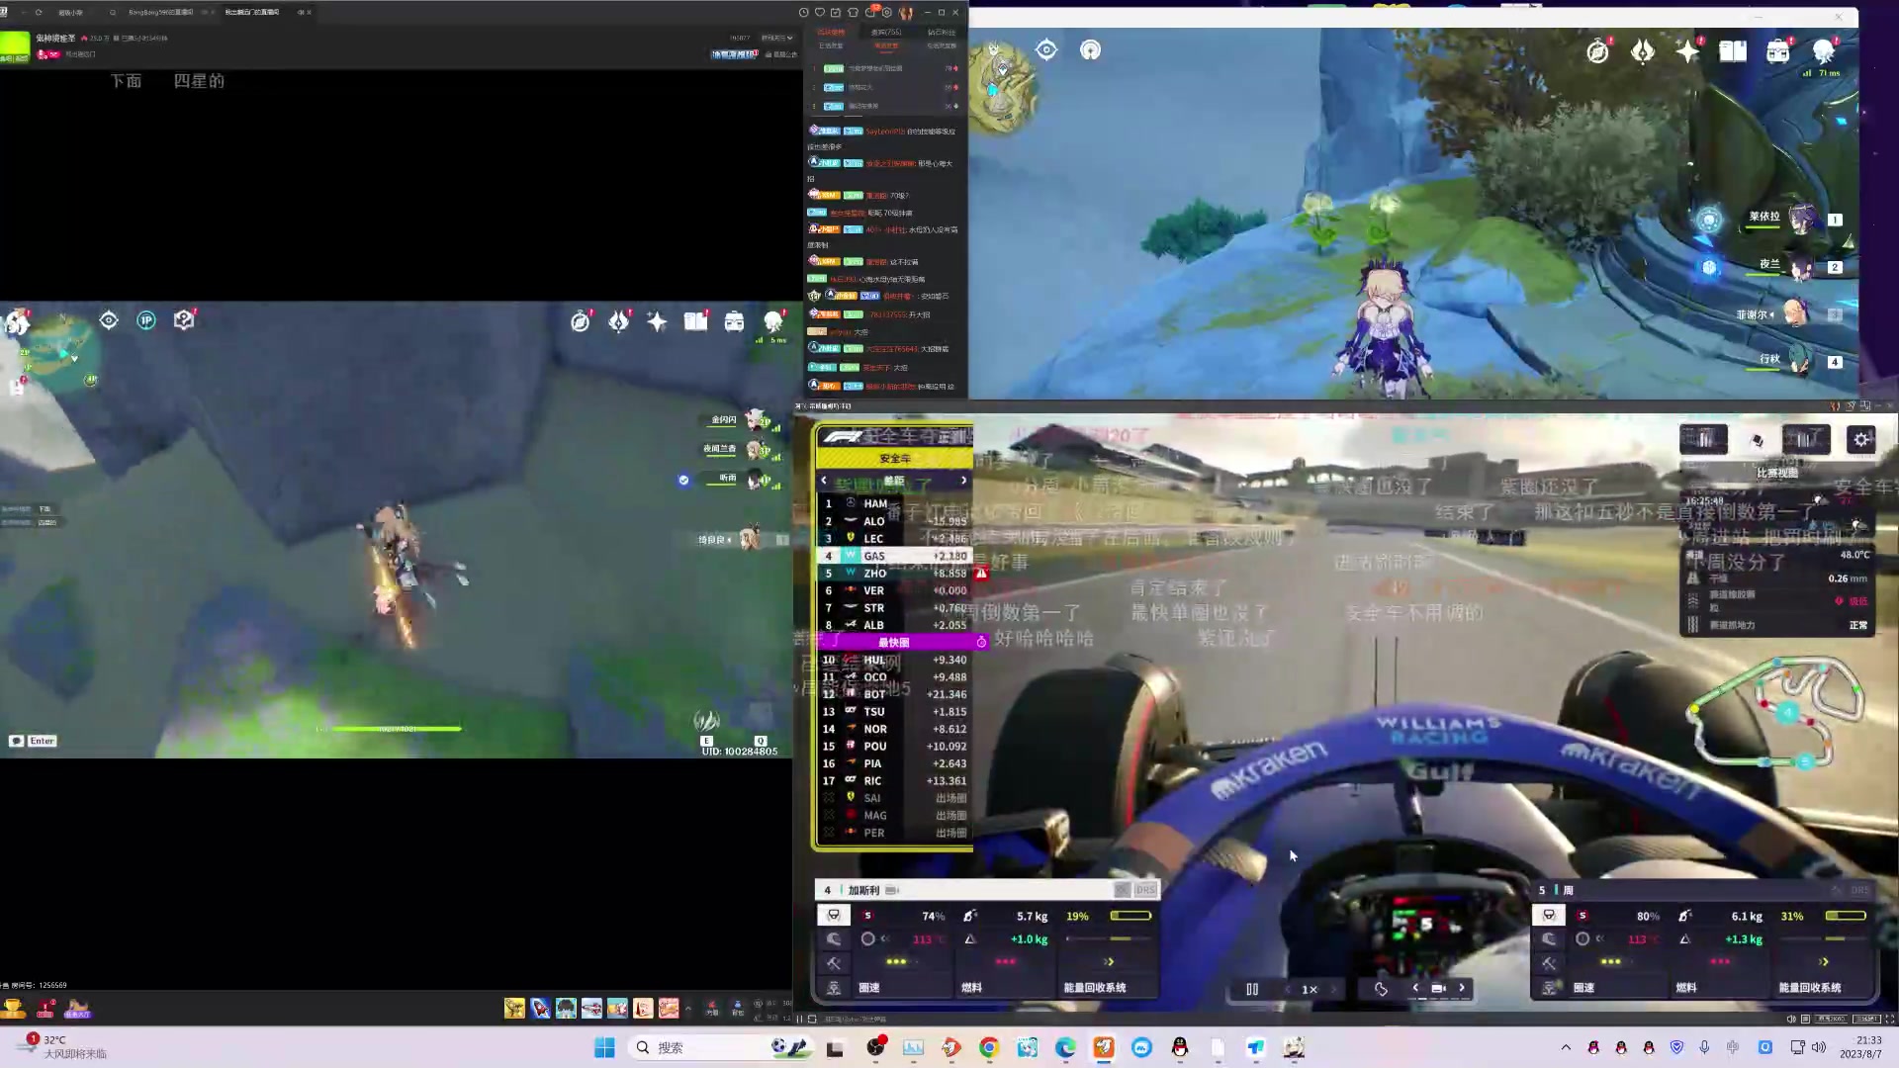The image size is (1899, 1068).
Task: Open tyre tab in car 4 加斯利 panel
Action: click(x=834, y=939)
